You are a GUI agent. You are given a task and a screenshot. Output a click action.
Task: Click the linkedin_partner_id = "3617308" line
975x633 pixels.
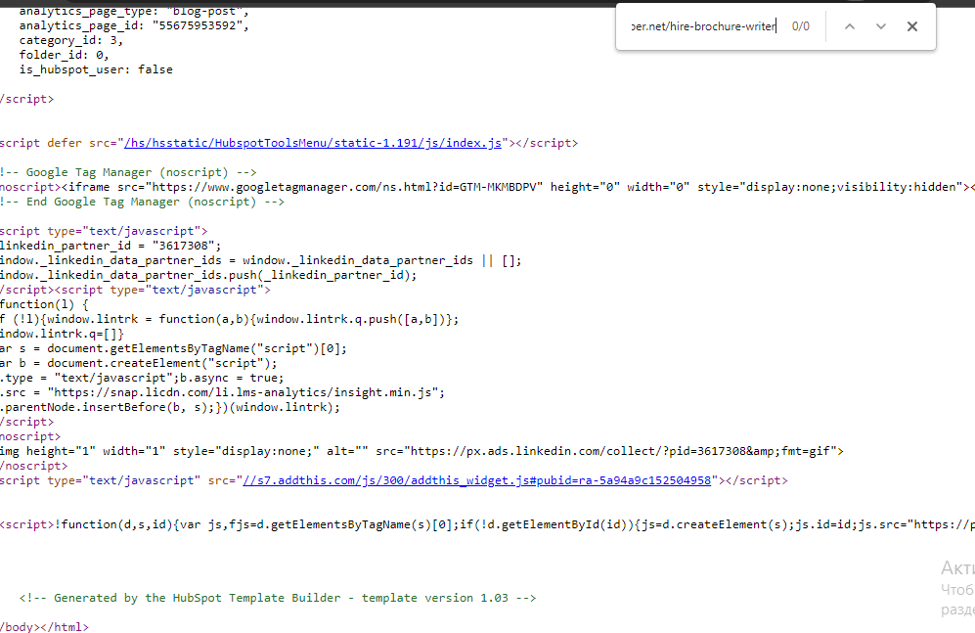(111, 246)
